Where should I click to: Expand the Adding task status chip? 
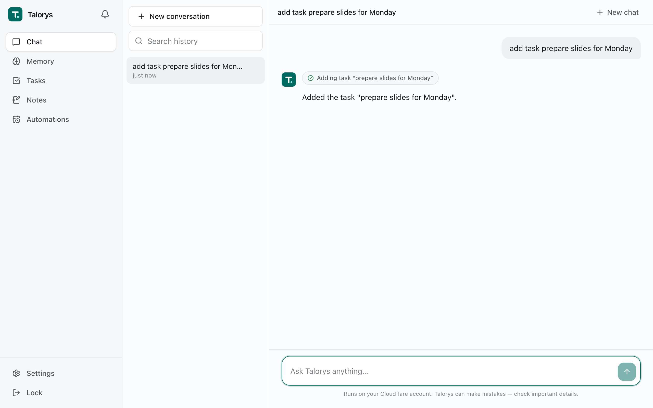pyautogui.click(x=370, y=78)
